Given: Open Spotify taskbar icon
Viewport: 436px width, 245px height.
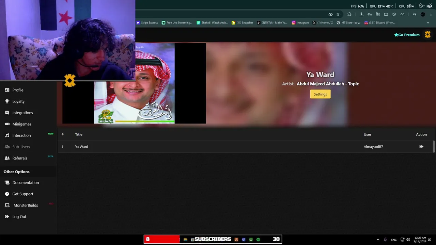Looking at the screenshot, I should [258, 240].
